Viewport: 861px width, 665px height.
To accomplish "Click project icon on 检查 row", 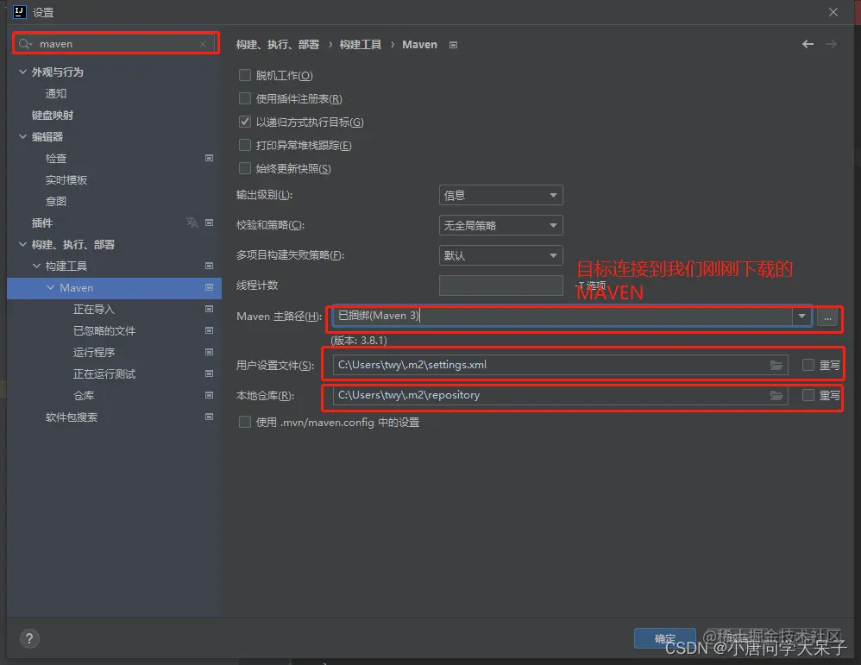I will pos(209,158).
